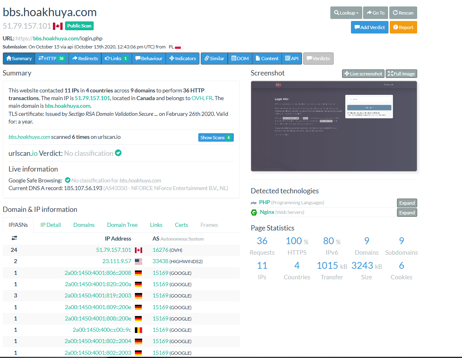
Task: Select the Domain Tree tab
Action: point(122,225)
